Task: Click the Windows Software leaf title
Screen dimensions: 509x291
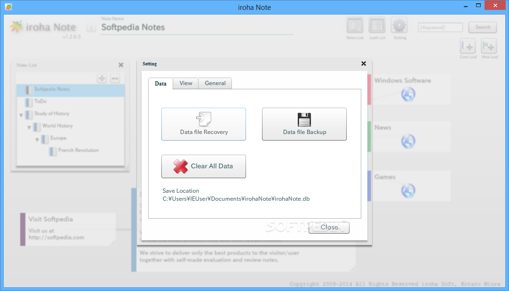Action: pyautogui.click(x=403, y=80)
